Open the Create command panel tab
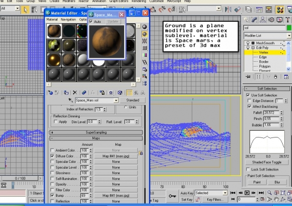292x206 pixels. click(x=246, y=20)
